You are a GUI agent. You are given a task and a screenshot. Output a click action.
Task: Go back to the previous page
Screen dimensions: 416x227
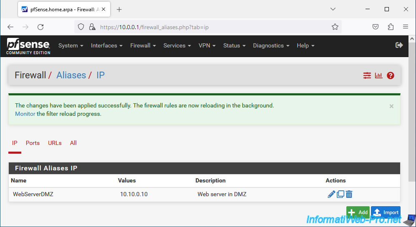pyautogui.click(x=10, y=27)
